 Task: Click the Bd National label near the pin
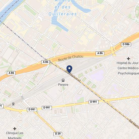point(73,76)
